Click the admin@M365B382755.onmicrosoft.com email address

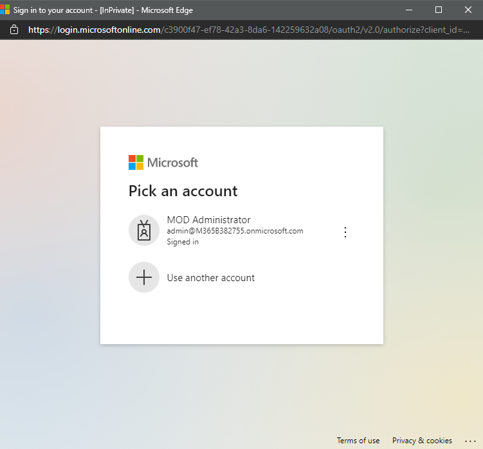[x=235, y=231]
